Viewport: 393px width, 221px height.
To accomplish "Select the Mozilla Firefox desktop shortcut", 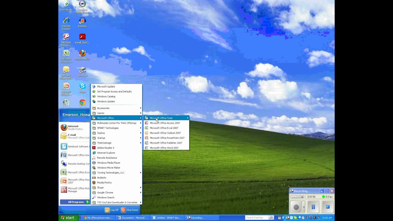I will click(x=82, y=55).
